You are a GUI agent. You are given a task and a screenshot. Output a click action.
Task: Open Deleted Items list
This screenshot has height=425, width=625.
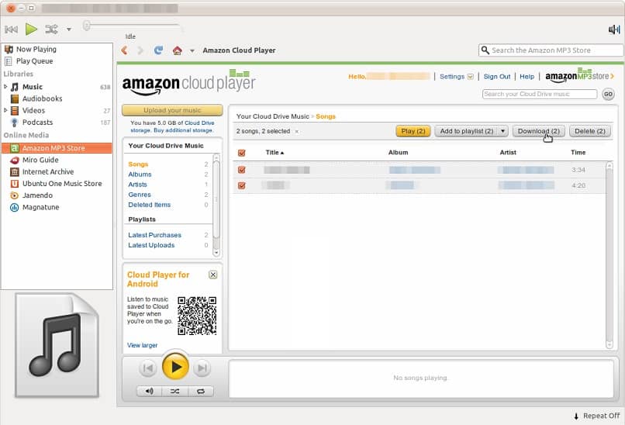150,205
